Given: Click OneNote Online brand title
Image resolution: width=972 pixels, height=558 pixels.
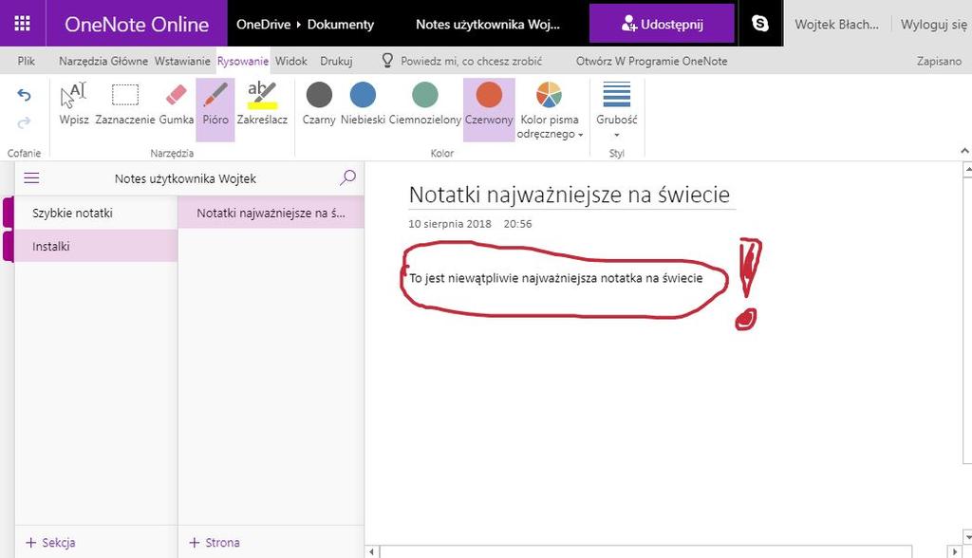Looking at the screenshot, I should click(x=137, y=24).
